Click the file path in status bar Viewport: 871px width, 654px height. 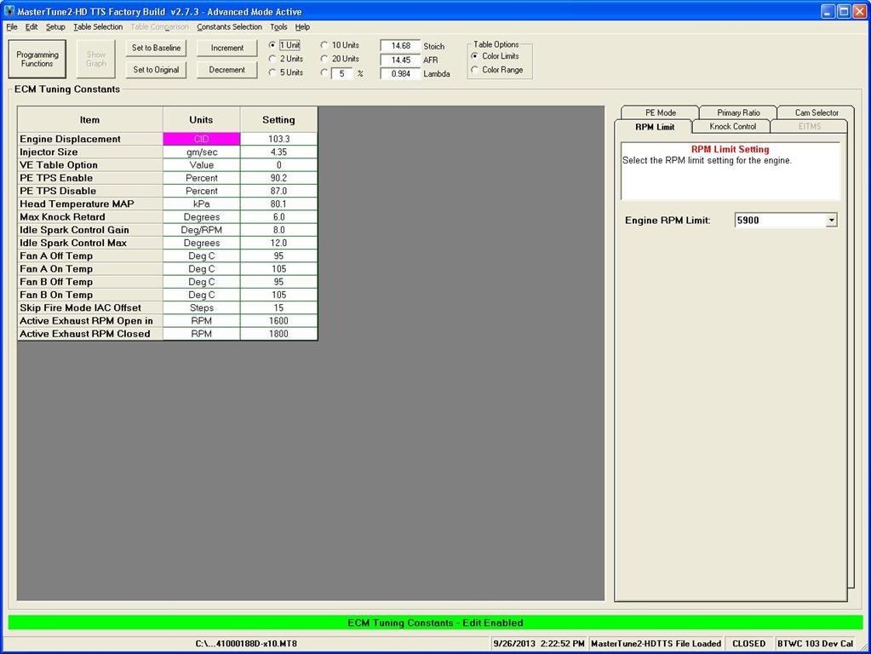[x=246, y=644]
